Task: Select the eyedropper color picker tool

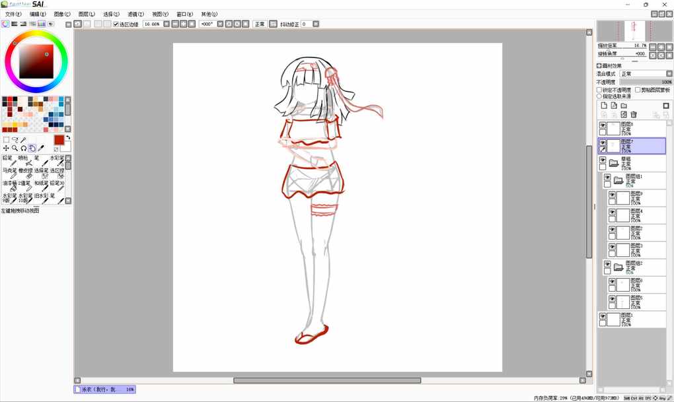Action: point(41,148)
